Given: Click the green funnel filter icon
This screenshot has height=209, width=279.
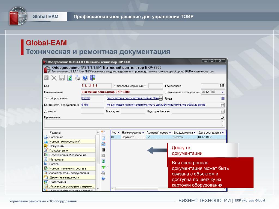Looking at the screenshot, I should point(103,167).
